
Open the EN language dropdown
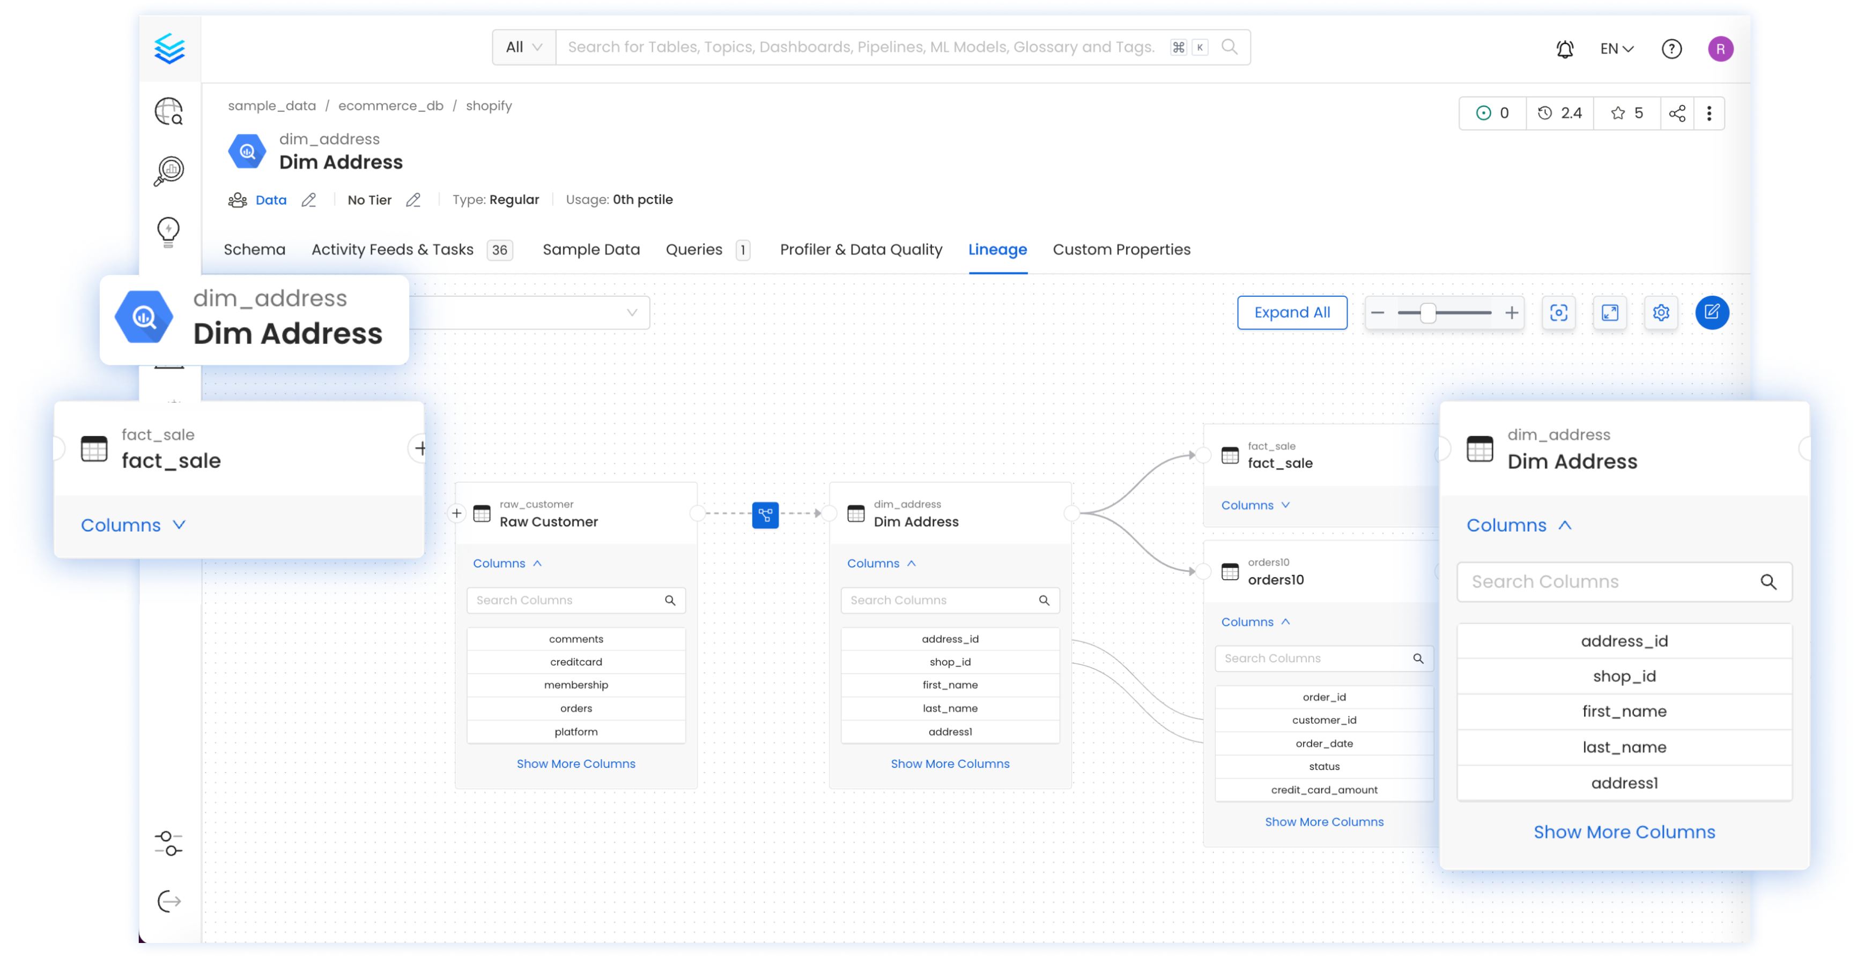click(x=1616, y=48)
